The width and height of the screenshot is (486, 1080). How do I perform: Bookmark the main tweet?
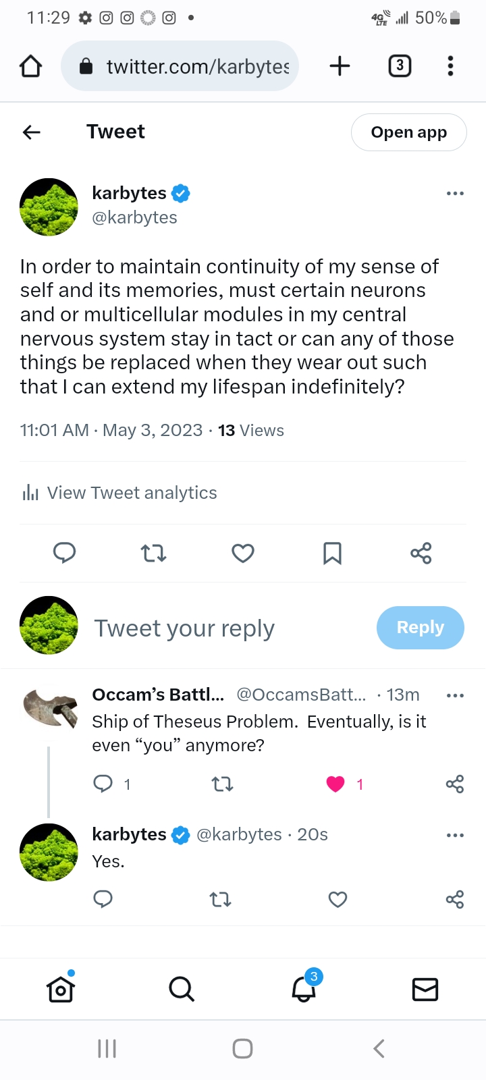[x=332, y=553]
